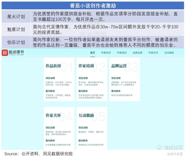Click 项目说明 in the 互动激励 card
Screen dimensions: 186x158
click(83, 127)
